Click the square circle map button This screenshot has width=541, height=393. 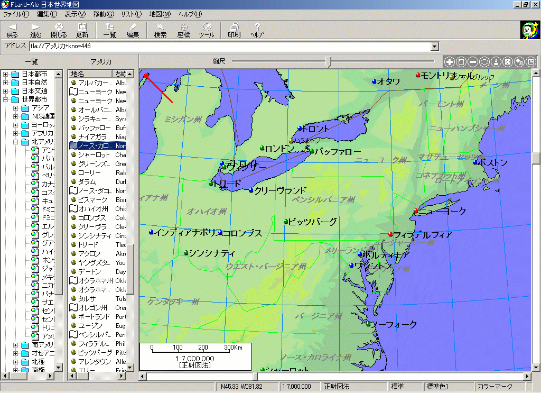(x=461, y=62)
